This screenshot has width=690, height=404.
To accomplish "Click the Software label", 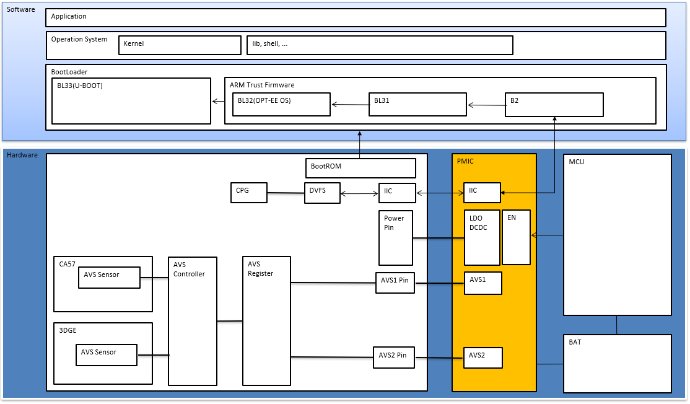I will [x=20, y=9].
